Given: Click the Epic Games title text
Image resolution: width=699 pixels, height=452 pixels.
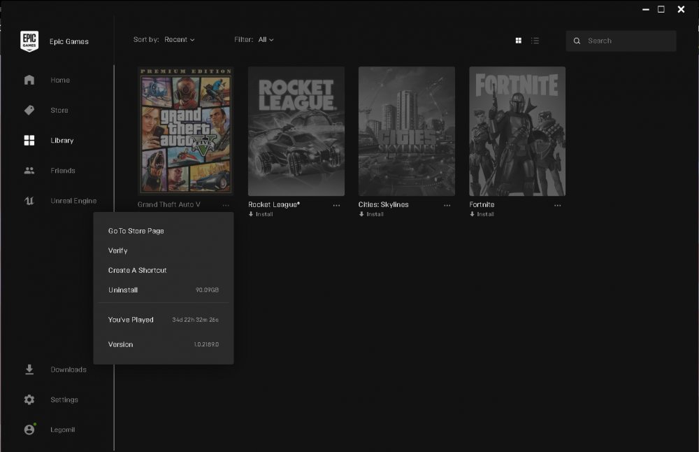Looking at the screenshot, I should point(69,41).
